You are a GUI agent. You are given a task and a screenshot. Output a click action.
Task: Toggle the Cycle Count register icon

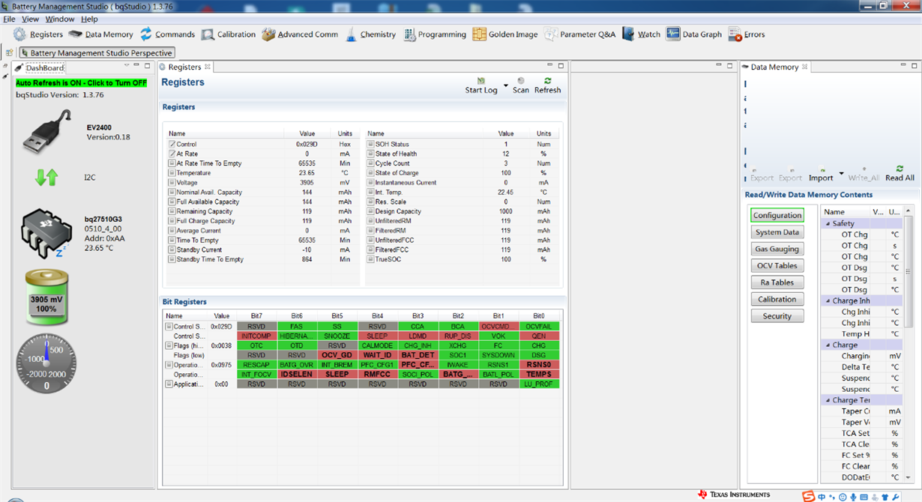pyautogui.click(x=370, y=163)
